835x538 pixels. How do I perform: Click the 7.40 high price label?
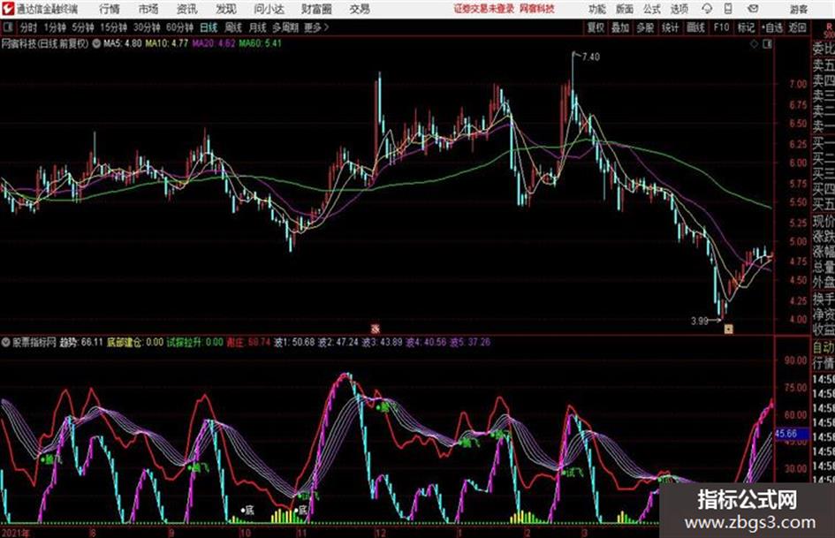[x=591, y=57]
